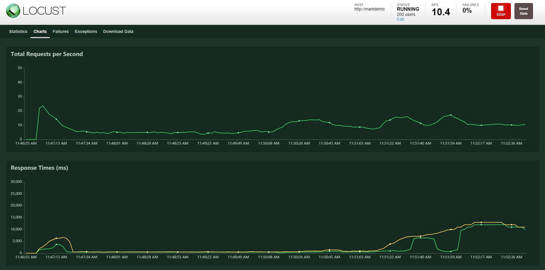Stop the running load test
Image resolution: width=545 pixels, height=270 pixels.
coord(501,11)
